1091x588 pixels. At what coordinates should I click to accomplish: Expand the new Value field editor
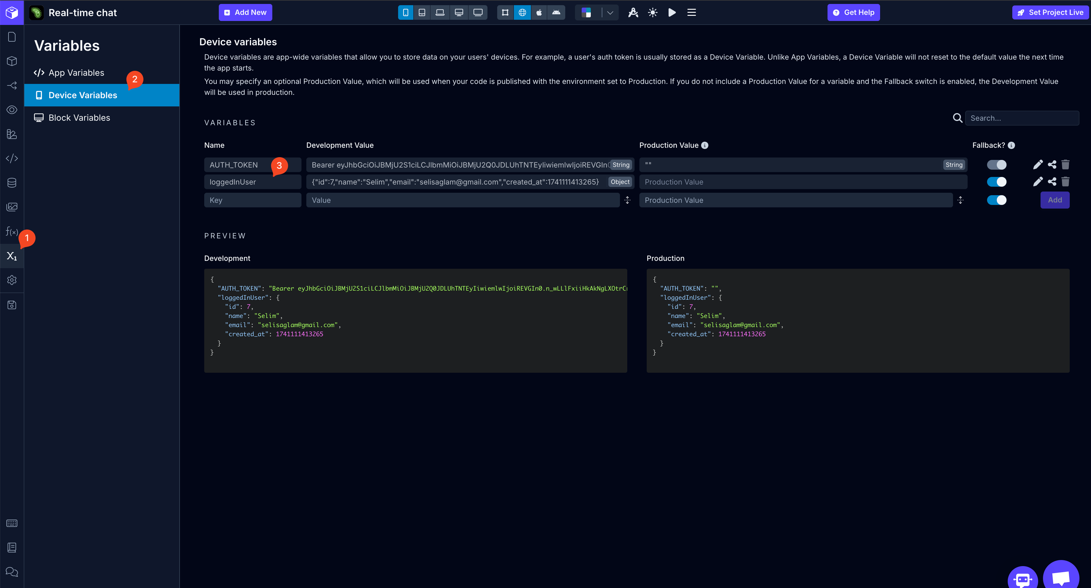(627, 200)
